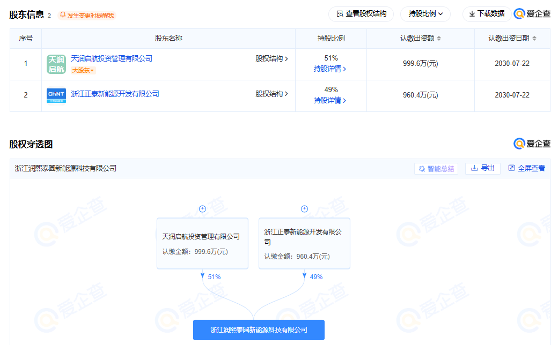The image size is (558, 345).
Task: Expand node above 浙江正泰新能源开发有限公司 with plus icon
Action: (304, 209)
